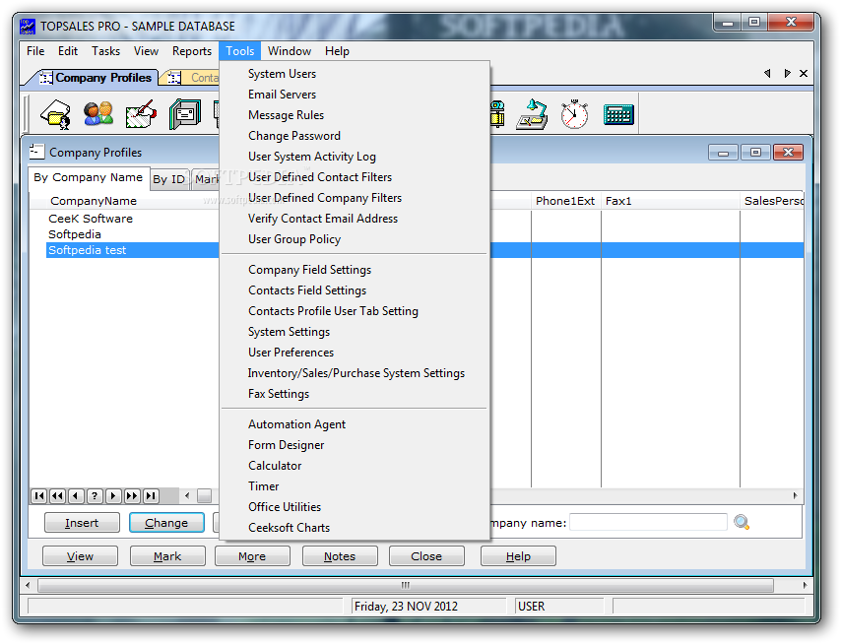Open the File menu

tap(35, 51)
